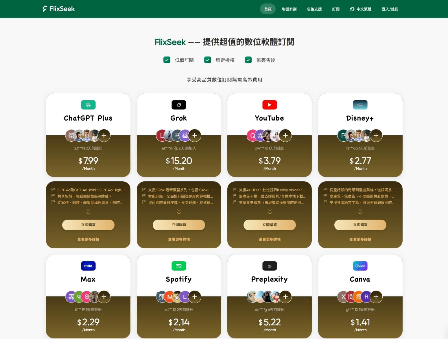Expand ChatGPT Plus feature list chevron

click(88, 212)
